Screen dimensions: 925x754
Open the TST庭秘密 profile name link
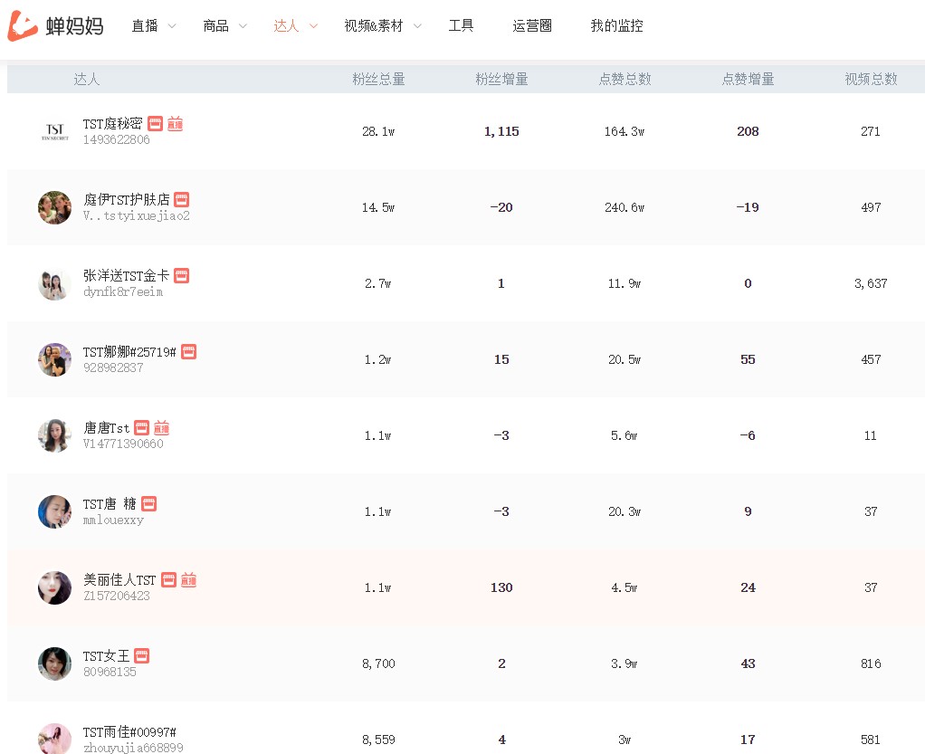pos(112,123)
